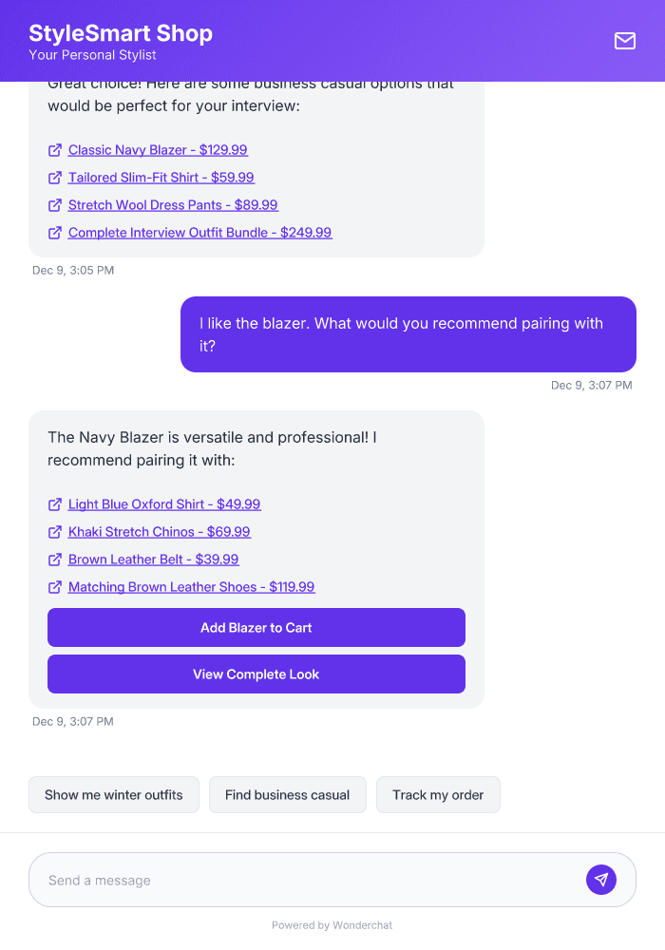Select the Find business casual quick reply

point(287,794)
